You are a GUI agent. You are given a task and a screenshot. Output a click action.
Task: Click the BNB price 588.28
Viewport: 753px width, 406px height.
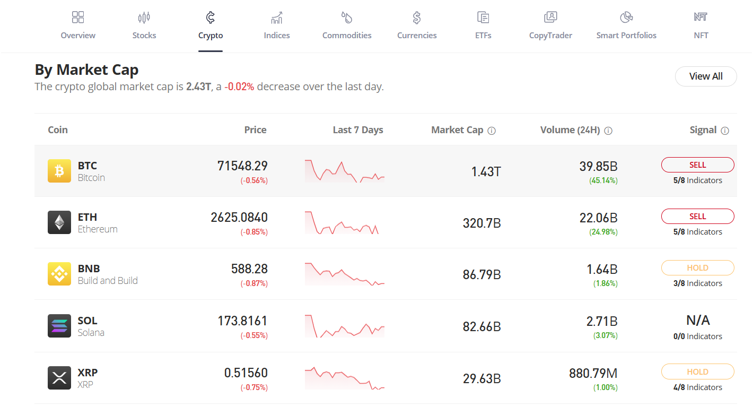pyautogui.click(x=249, y=269)
